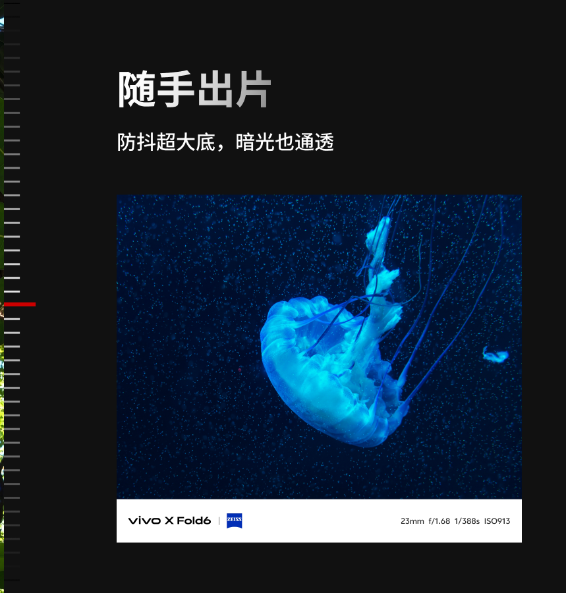The width and height of the screenshot is (566, 593).
Task: Click the f/1.68 aperture value
Action: (x=439, y=521)
